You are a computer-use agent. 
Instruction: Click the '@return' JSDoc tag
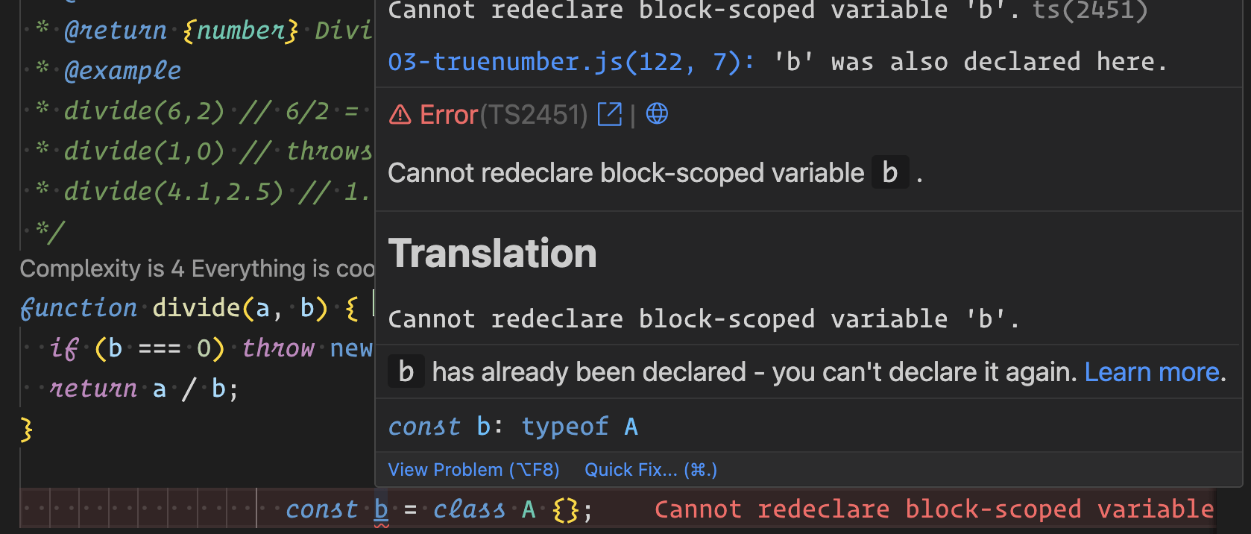point(116,31)
